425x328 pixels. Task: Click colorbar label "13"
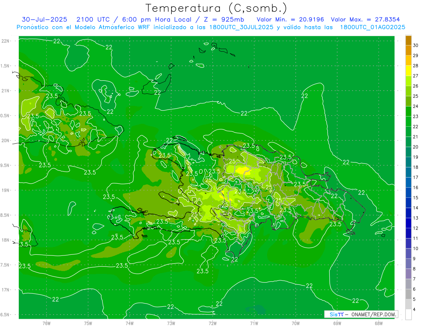416,218
